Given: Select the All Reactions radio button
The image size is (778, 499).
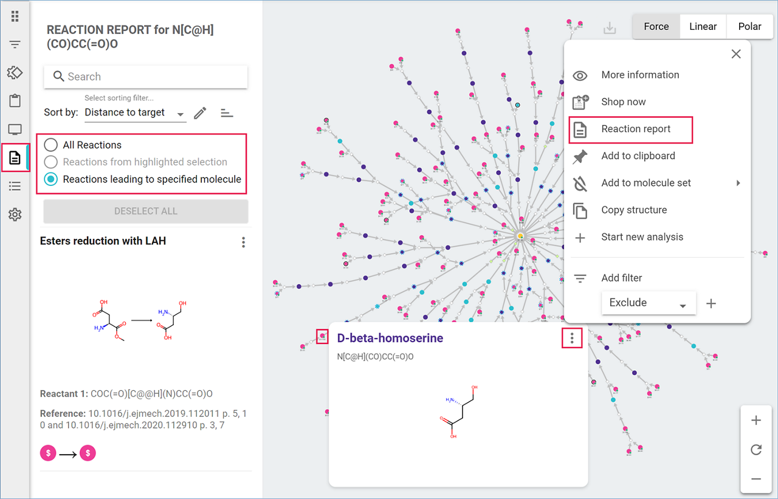Looking at the screenshot, I should click(51, 145).
